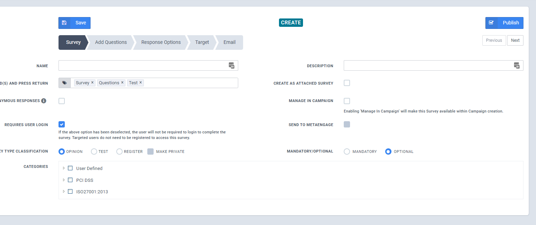Select the Register radio button
This screenshot has width=536, height=225.
(119, 152)
